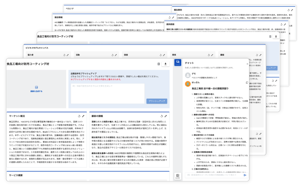Regenerate the 顧客の課題 card
Screen dimensions: 303x186
coord(161,116)
